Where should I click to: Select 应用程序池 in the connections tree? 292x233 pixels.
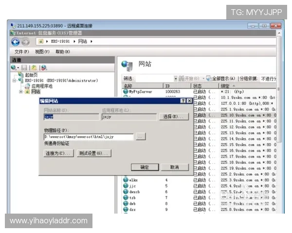(42, 86)
